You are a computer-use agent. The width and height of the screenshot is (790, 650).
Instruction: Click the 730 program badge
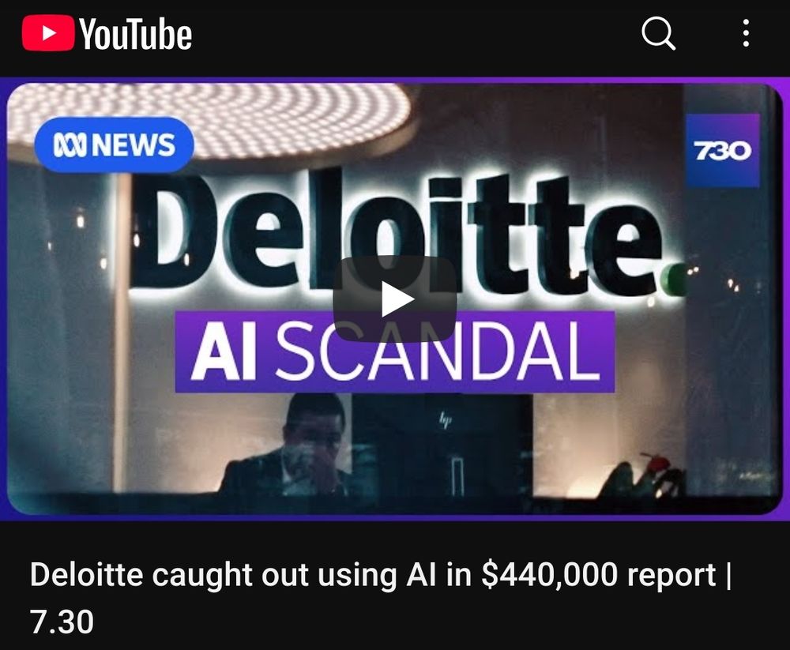[722, 151]
